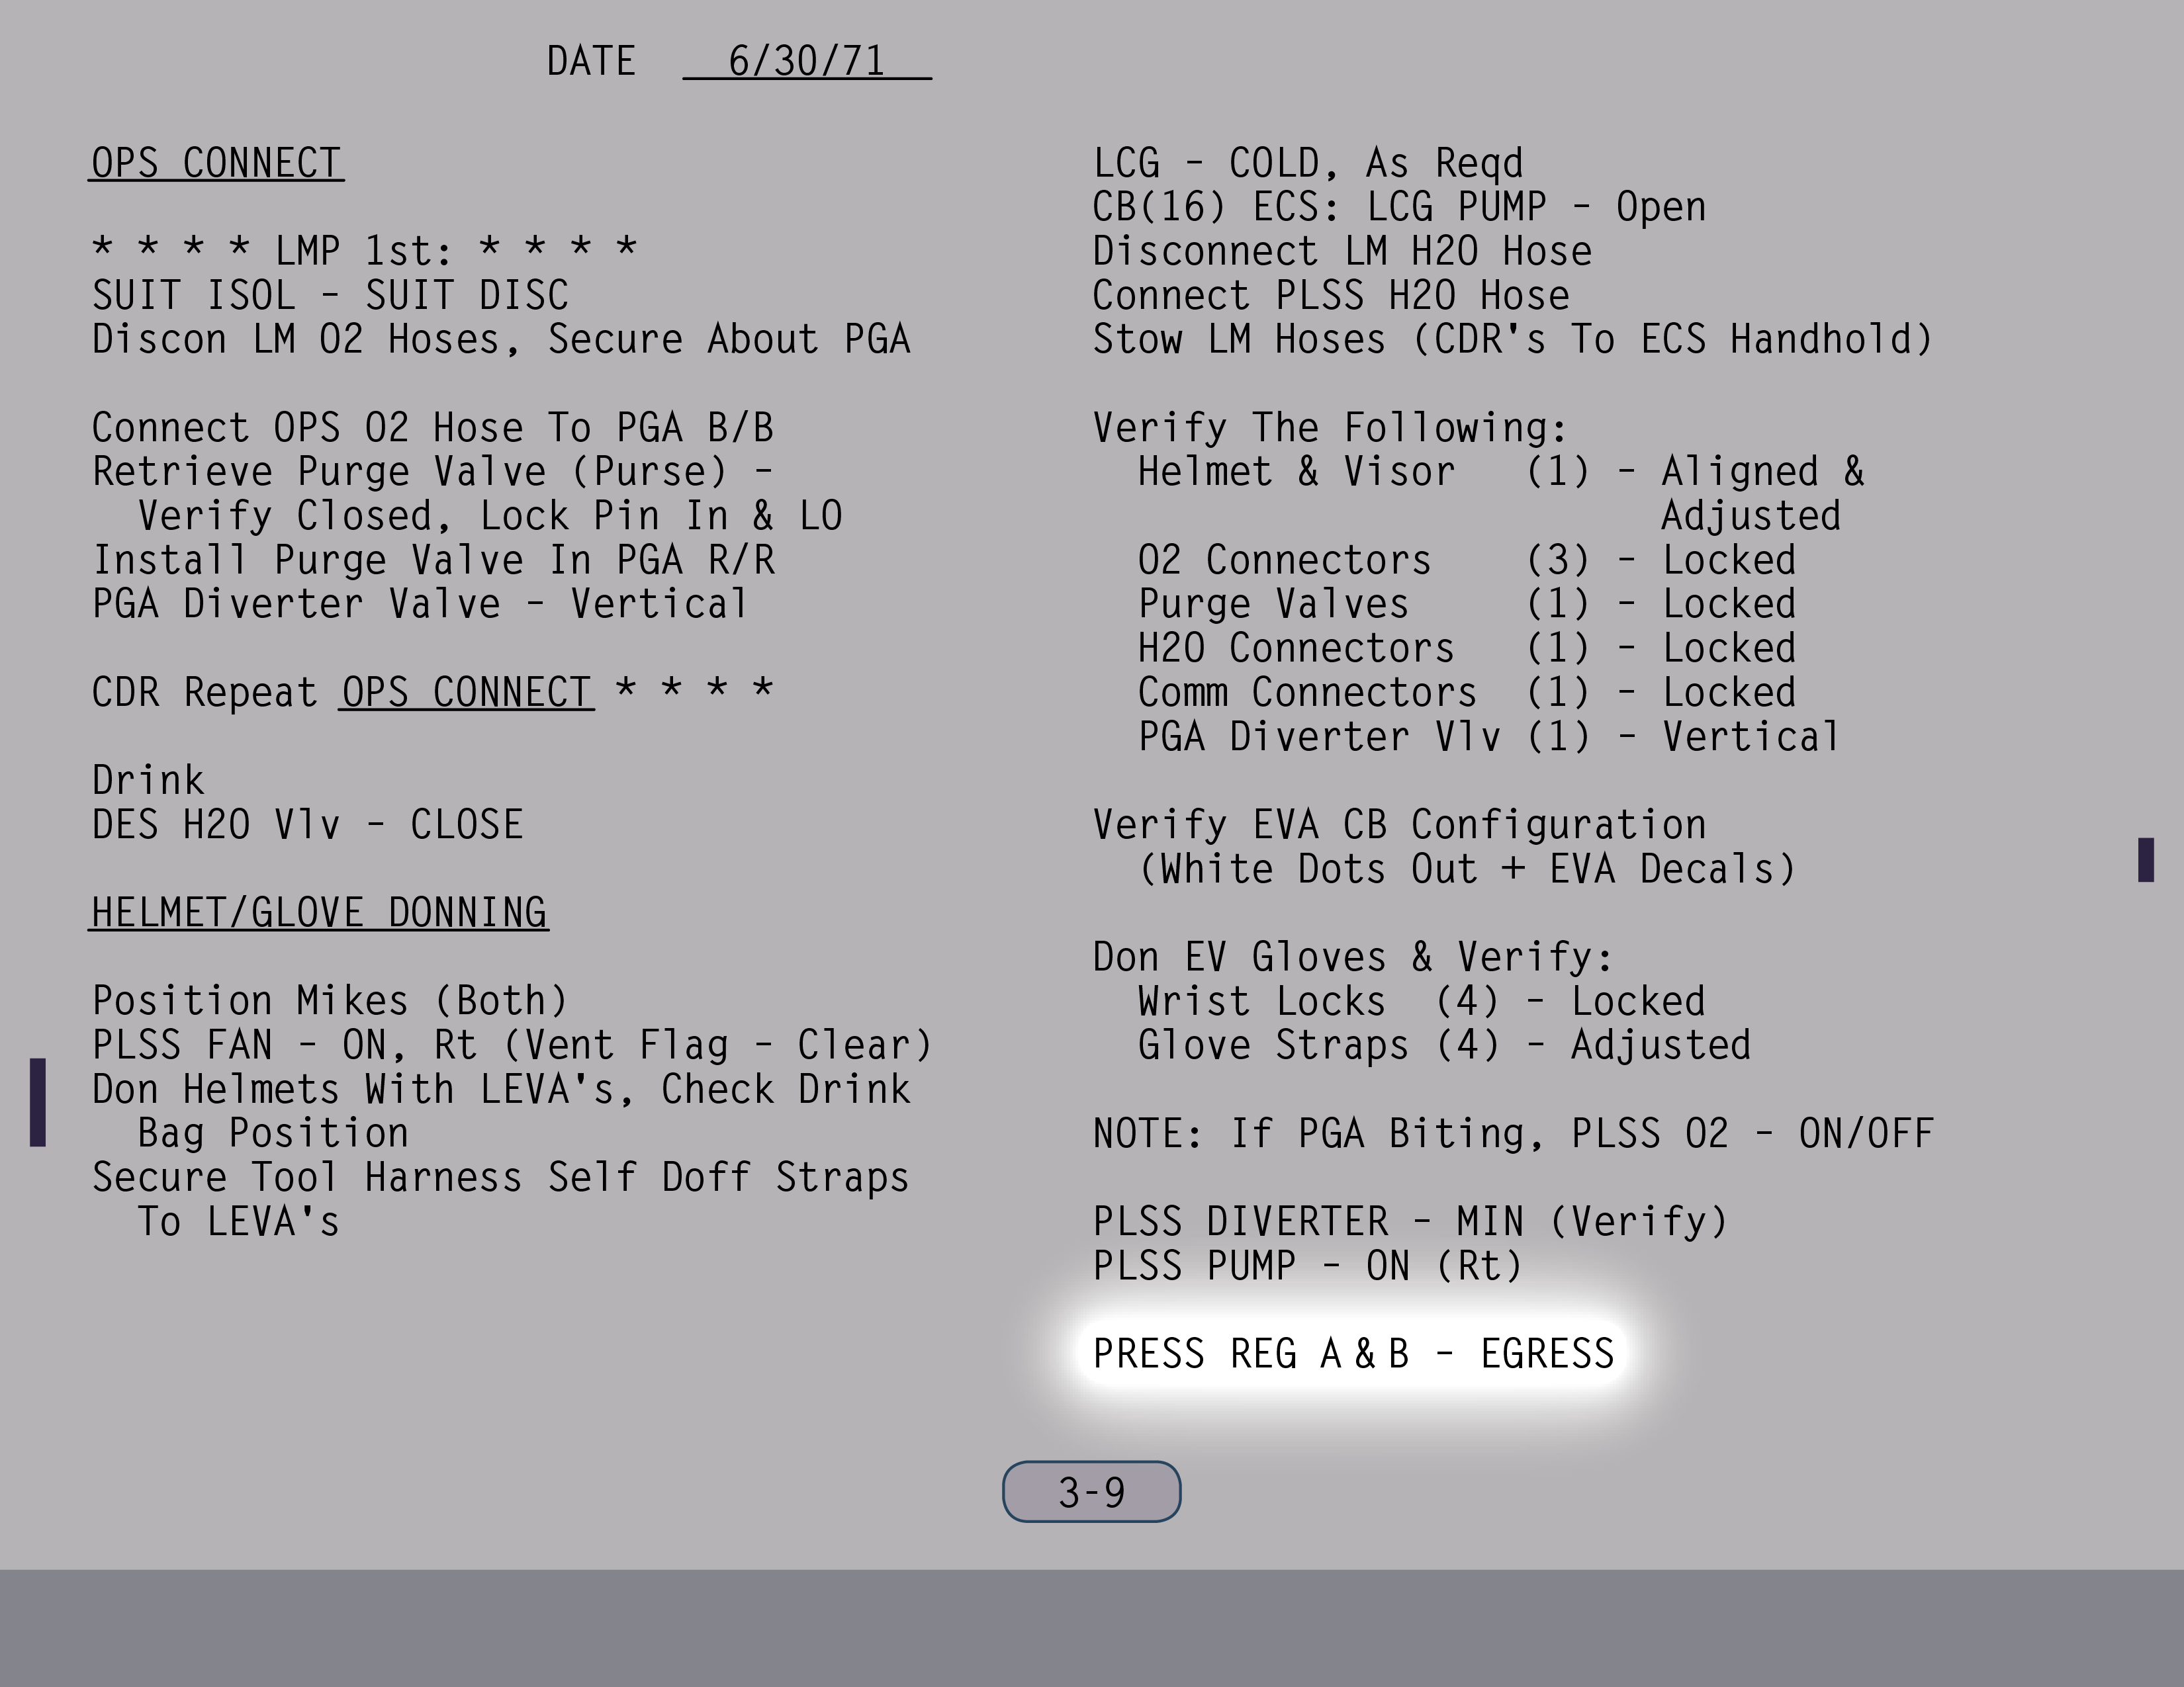Click the PLSS PUMP - ON (Rt) step

[1306, 1265]
